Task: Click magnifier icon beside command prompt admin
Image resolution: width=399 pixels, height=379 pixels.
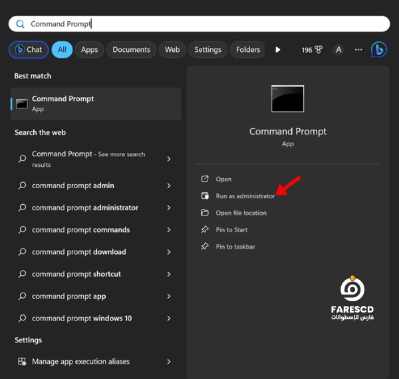Action: 22,186
